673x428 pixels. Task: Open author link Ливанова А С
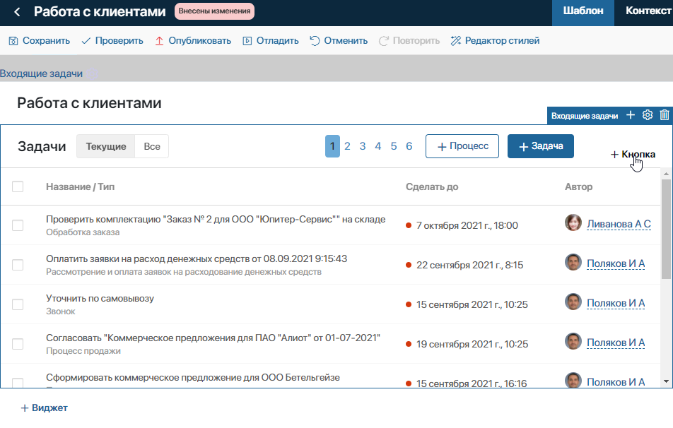point(619,224)
